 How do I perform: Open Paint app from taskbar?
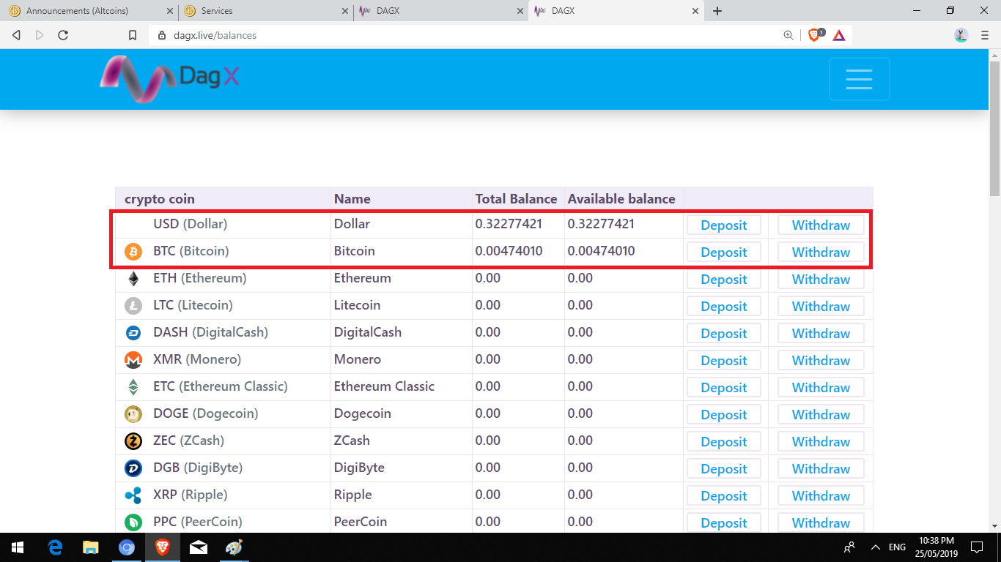point(234,547)
